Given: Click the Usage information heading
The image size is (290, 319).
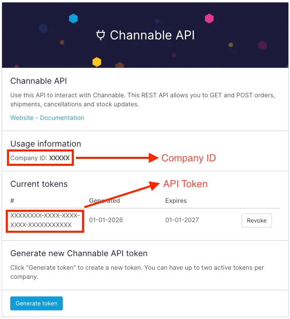Looking at the screenshot, I should (x=46, y=144).
